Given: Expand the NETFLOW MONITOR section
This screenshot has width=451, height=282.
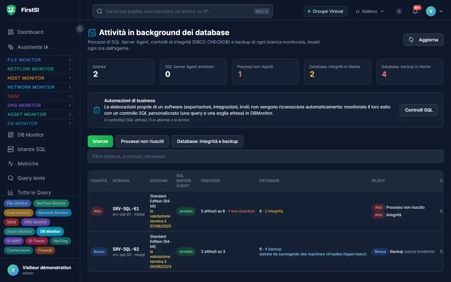Looking at the screenshot, I should coord(40,69).
